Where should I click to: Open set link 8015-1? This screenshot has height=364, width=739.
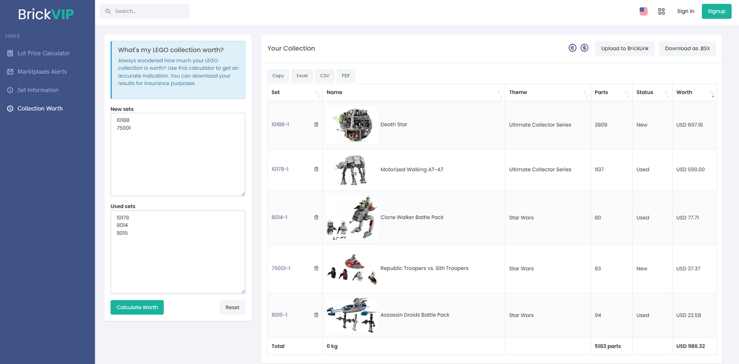(279, 315)
